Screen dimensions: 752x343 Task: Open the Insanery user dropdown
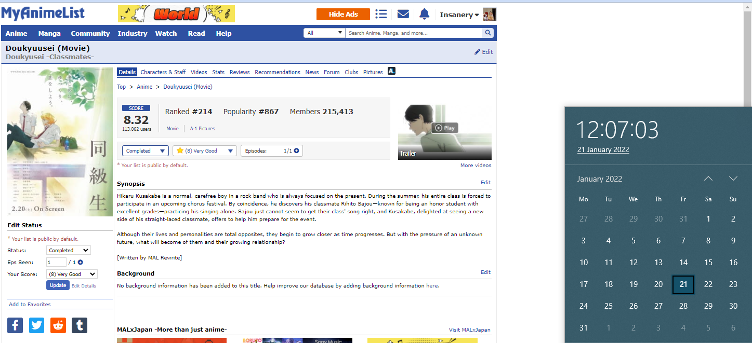coord(459,15)
